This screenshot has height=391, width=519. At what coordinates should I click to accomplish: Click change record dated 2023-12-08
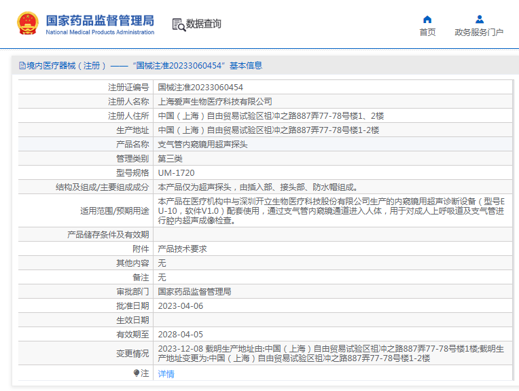(x=331, y=353)
